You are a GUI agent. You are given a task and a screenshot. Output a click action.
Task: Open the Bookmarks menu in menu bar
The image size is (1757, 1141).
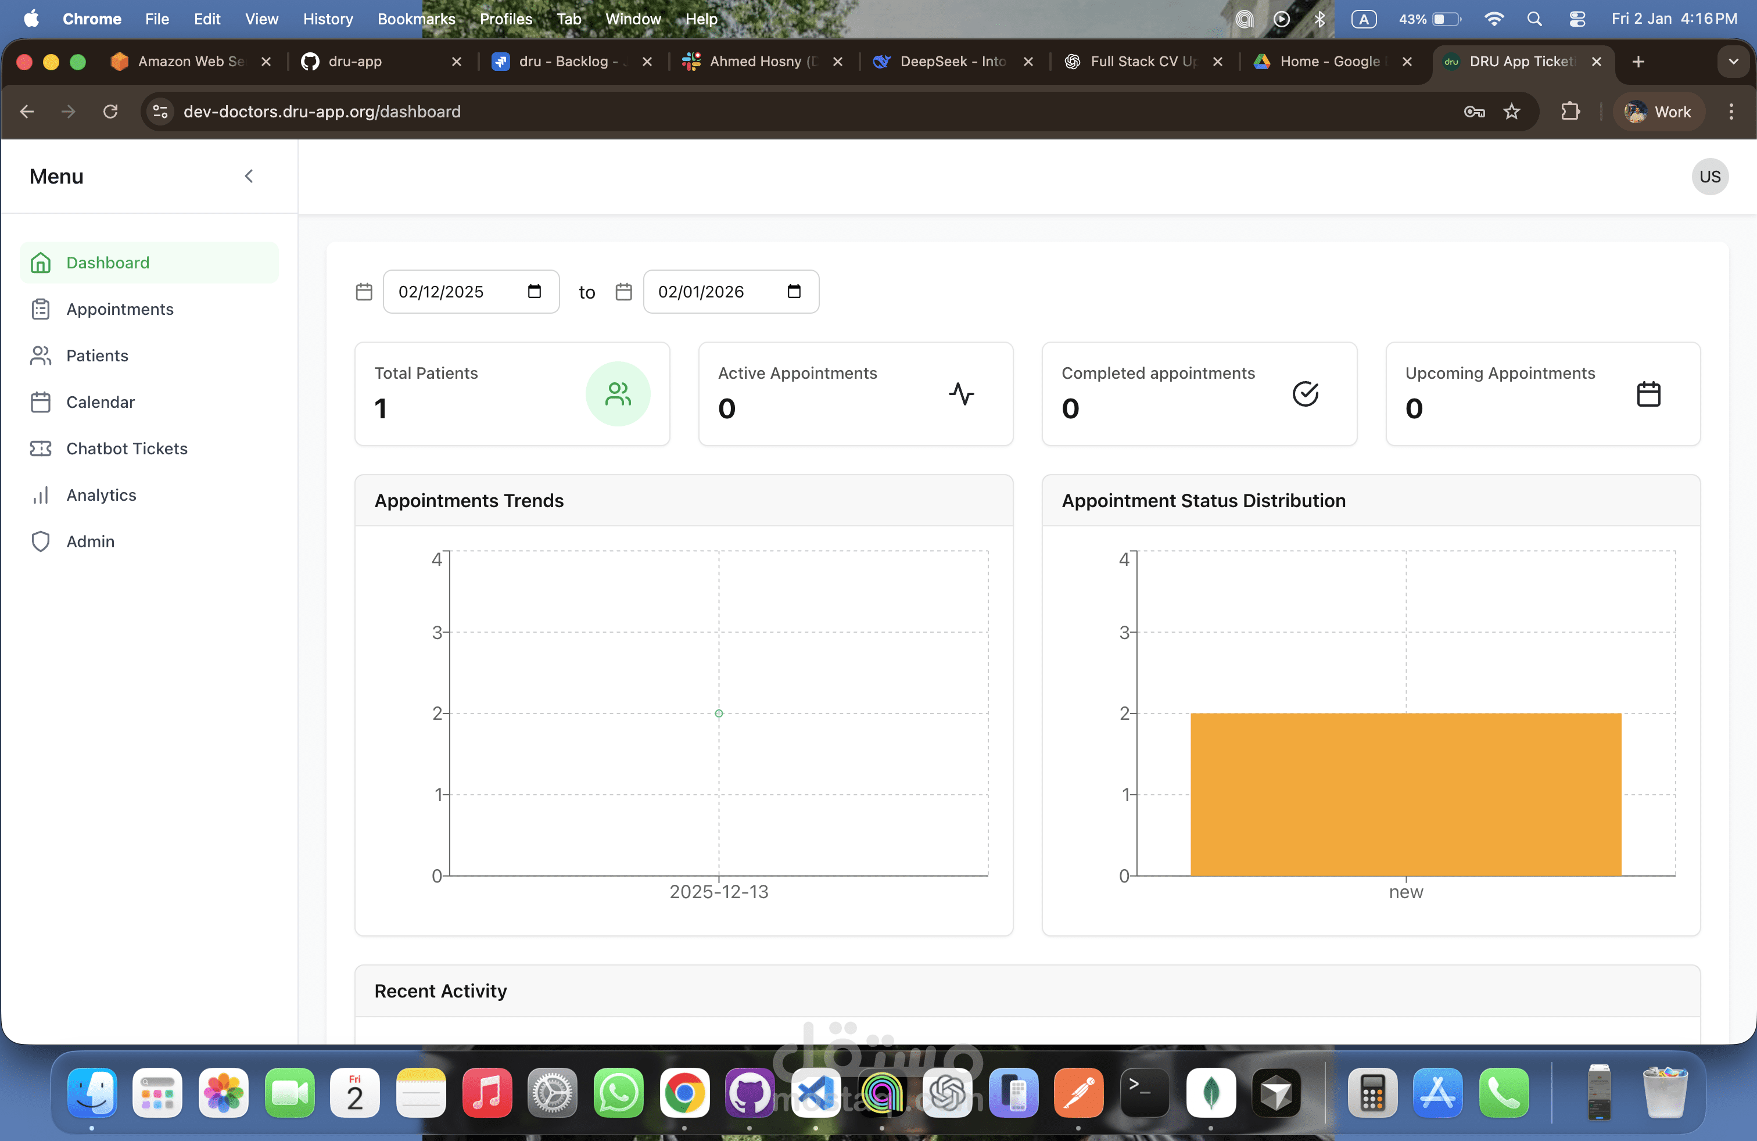click(x=415, y=19)
